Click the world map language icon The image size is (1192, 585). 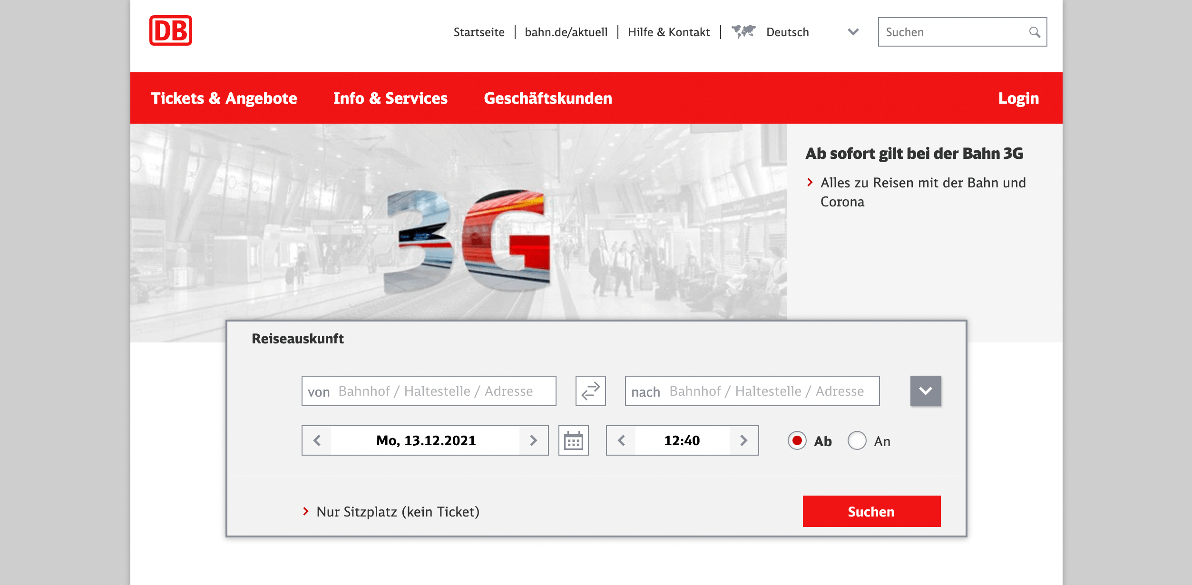743,32
